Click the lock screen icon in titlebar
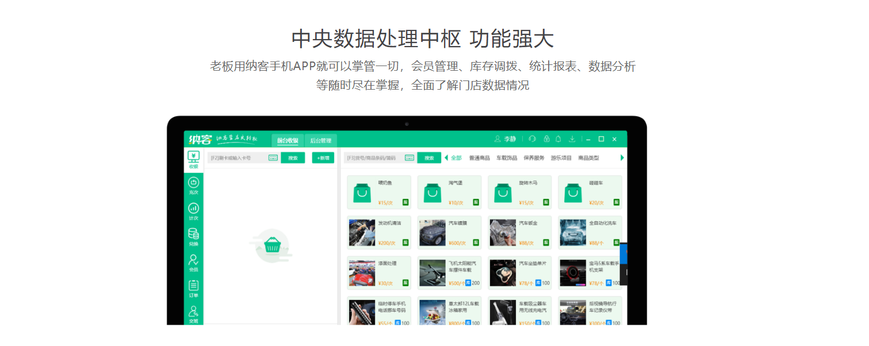Viewport: 869px width, 346px height. coord(547,139)
